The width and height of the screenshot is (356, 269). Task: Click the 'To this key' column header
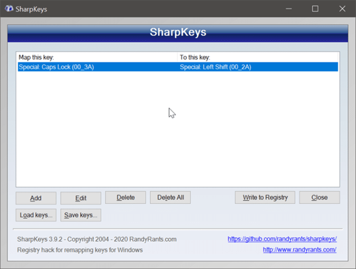click(258, 57)
